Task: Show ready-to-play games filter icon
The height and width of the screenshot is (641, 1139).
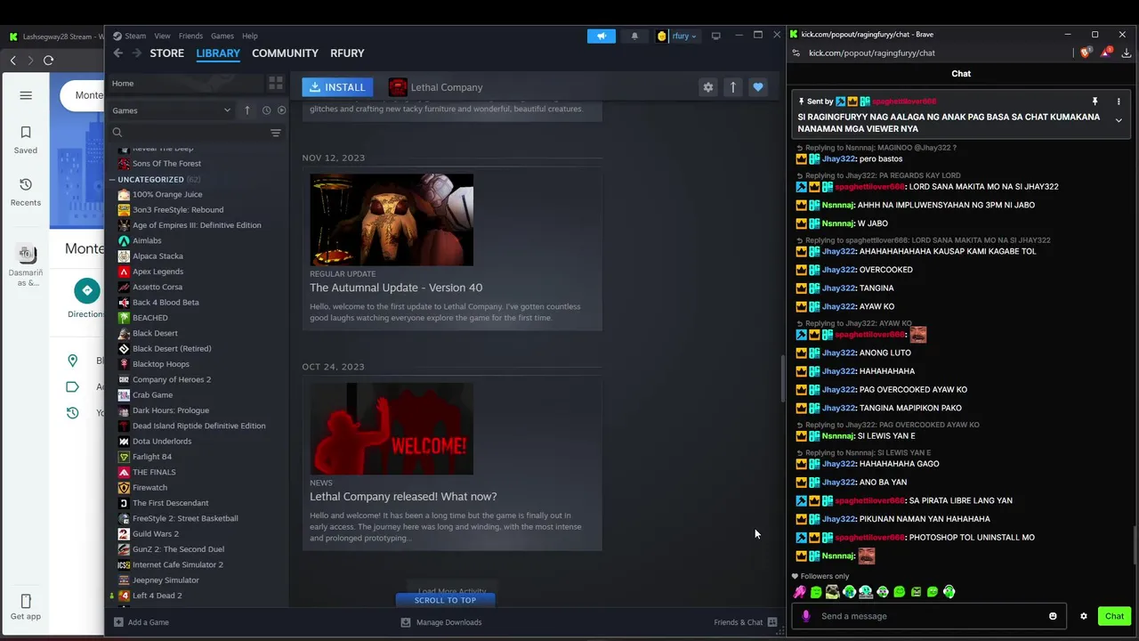Action: [x=282, y=110]
